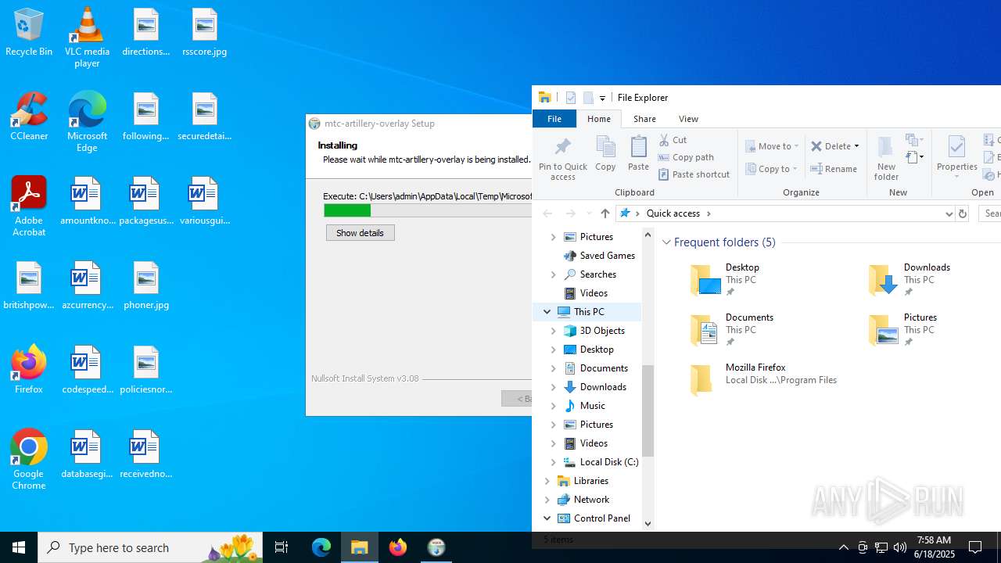Open the Delete dropdown arrow

pyautogui.click(x=856, y=146)
